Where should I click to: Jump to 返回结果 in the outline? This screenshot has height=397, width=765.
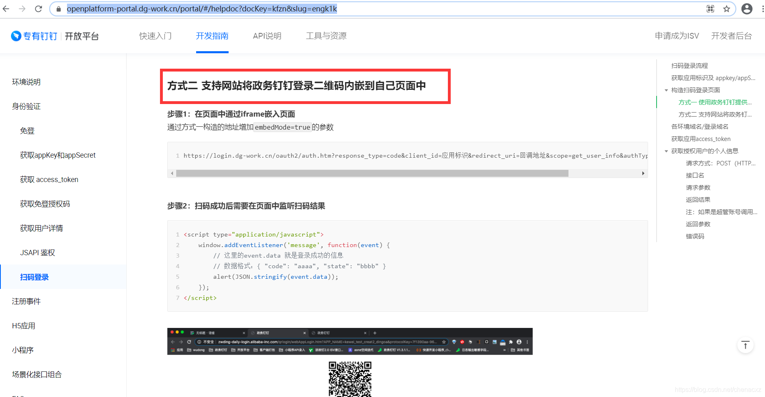click(698, 200)
